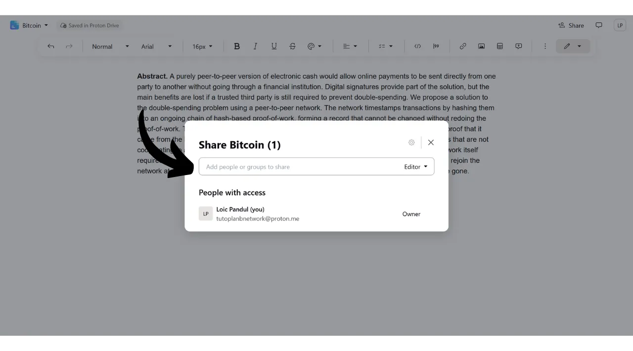The height and width of the screenshot is (351, 633).
Task: Click tutoplanbnetwork@proton.me email
Action: [x=258, y=219]
